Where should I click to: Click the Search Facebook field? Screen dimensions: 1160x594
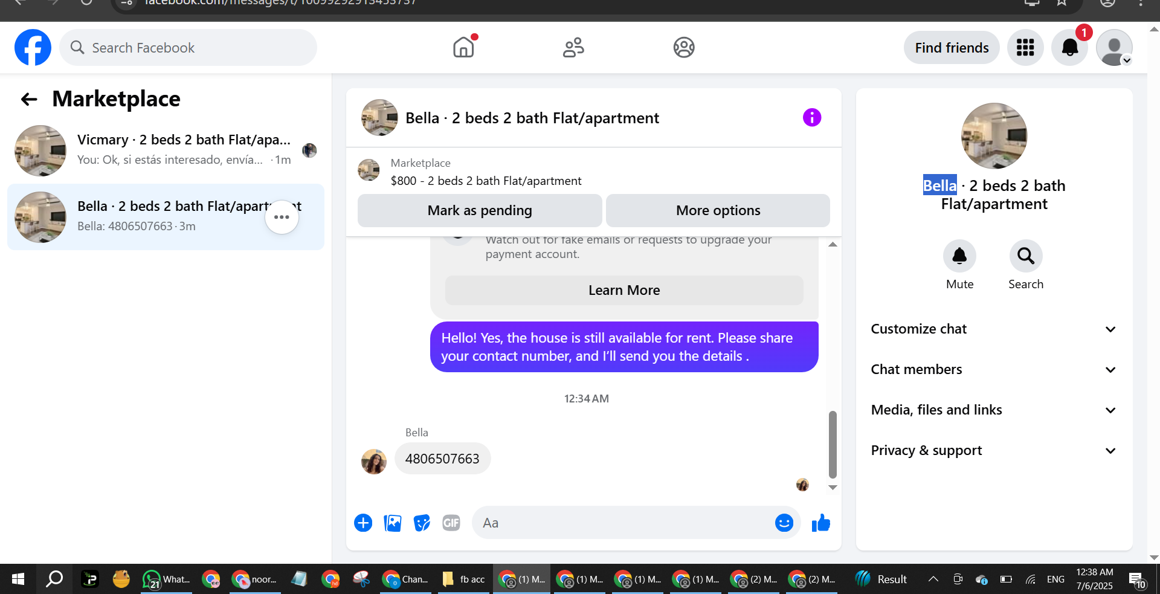(x=188, y=47)
